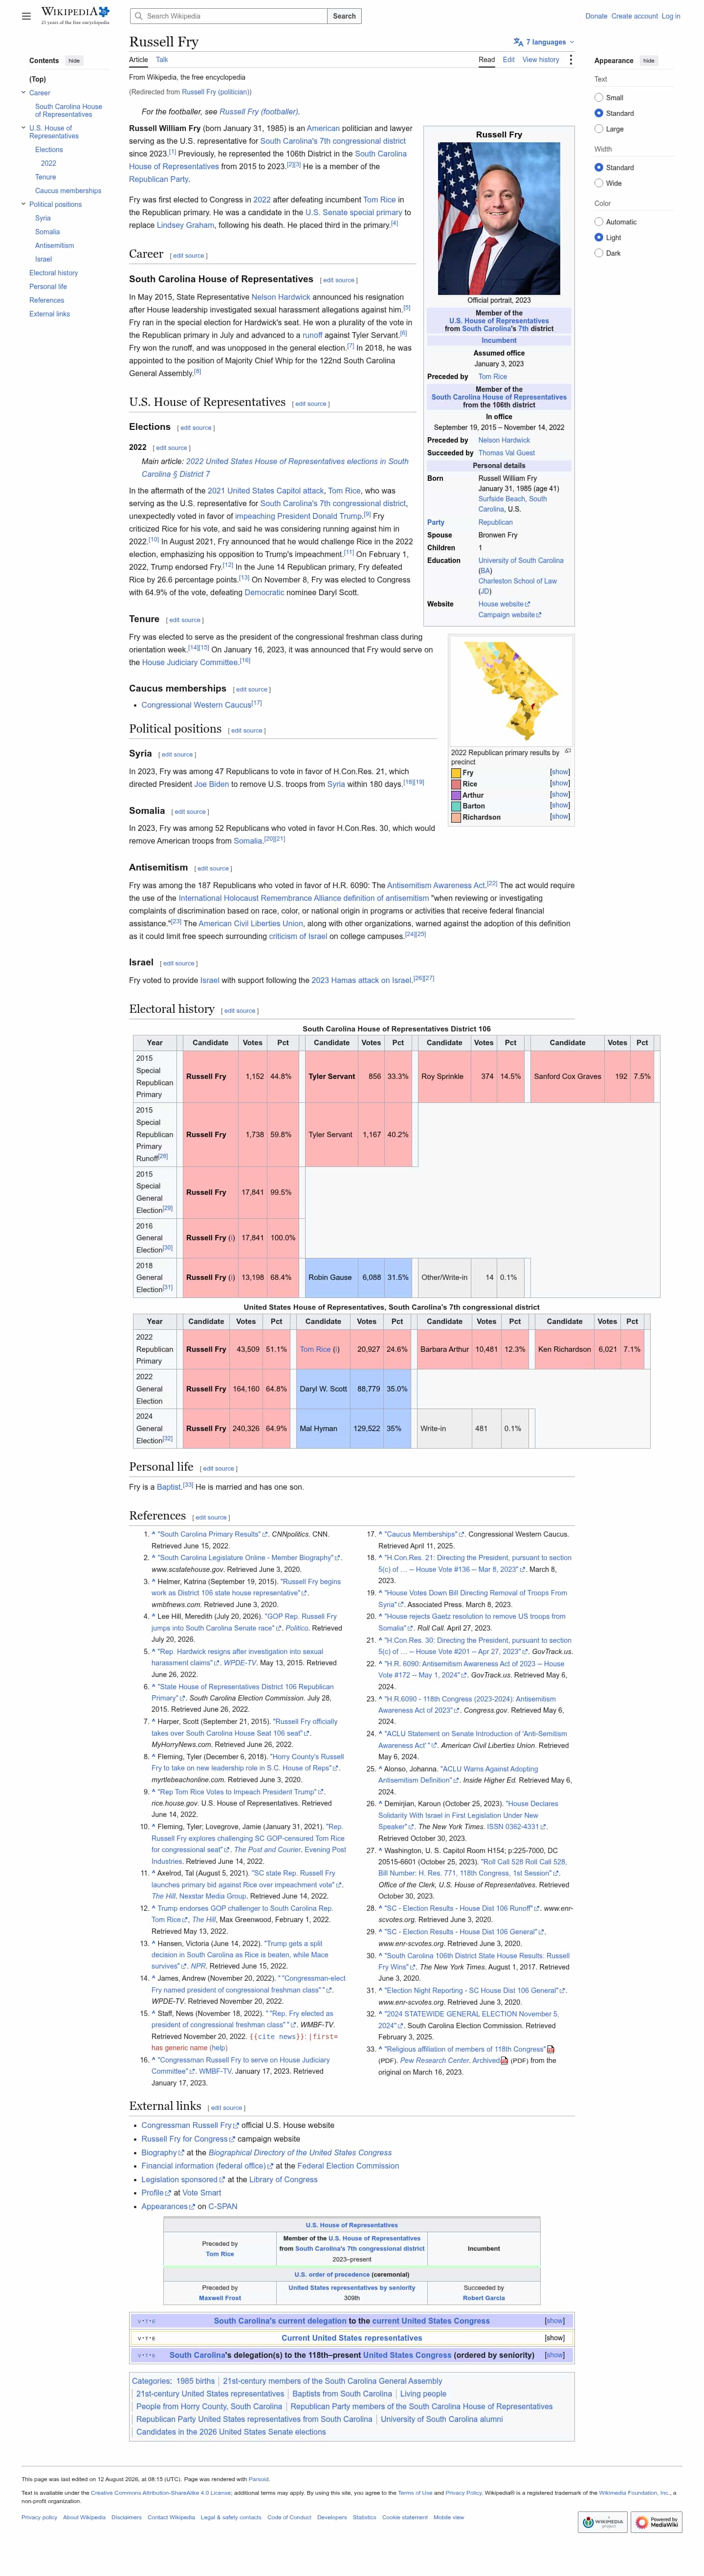This screenshot has height=2576, width=704.
Task: Select Wide page width
Action: [x=599, y=183]
